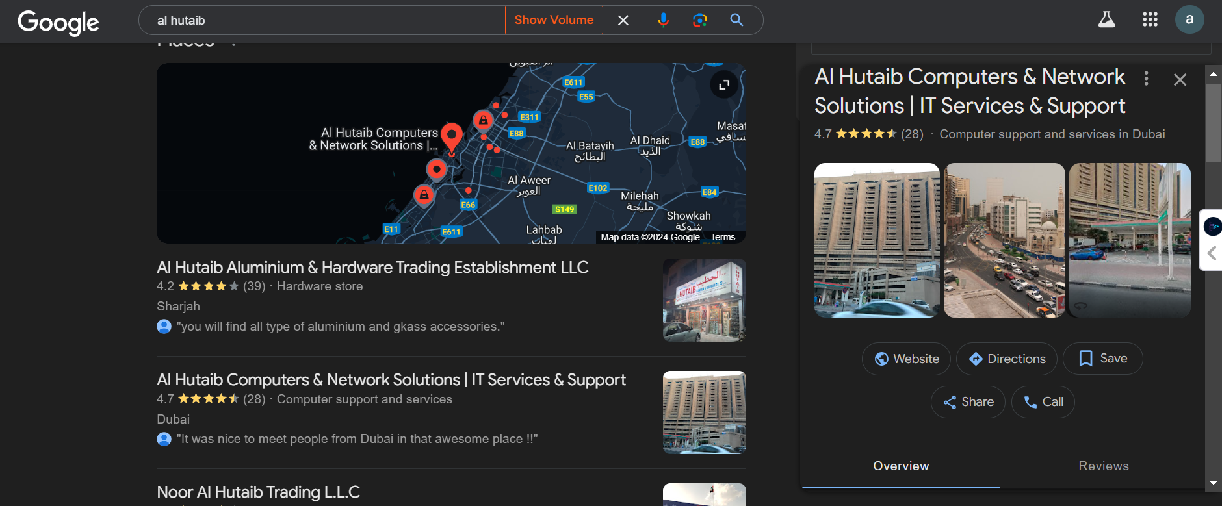1222x506 pixels.
Task: Click the side panel collapse arrow
Action: 1212,253
